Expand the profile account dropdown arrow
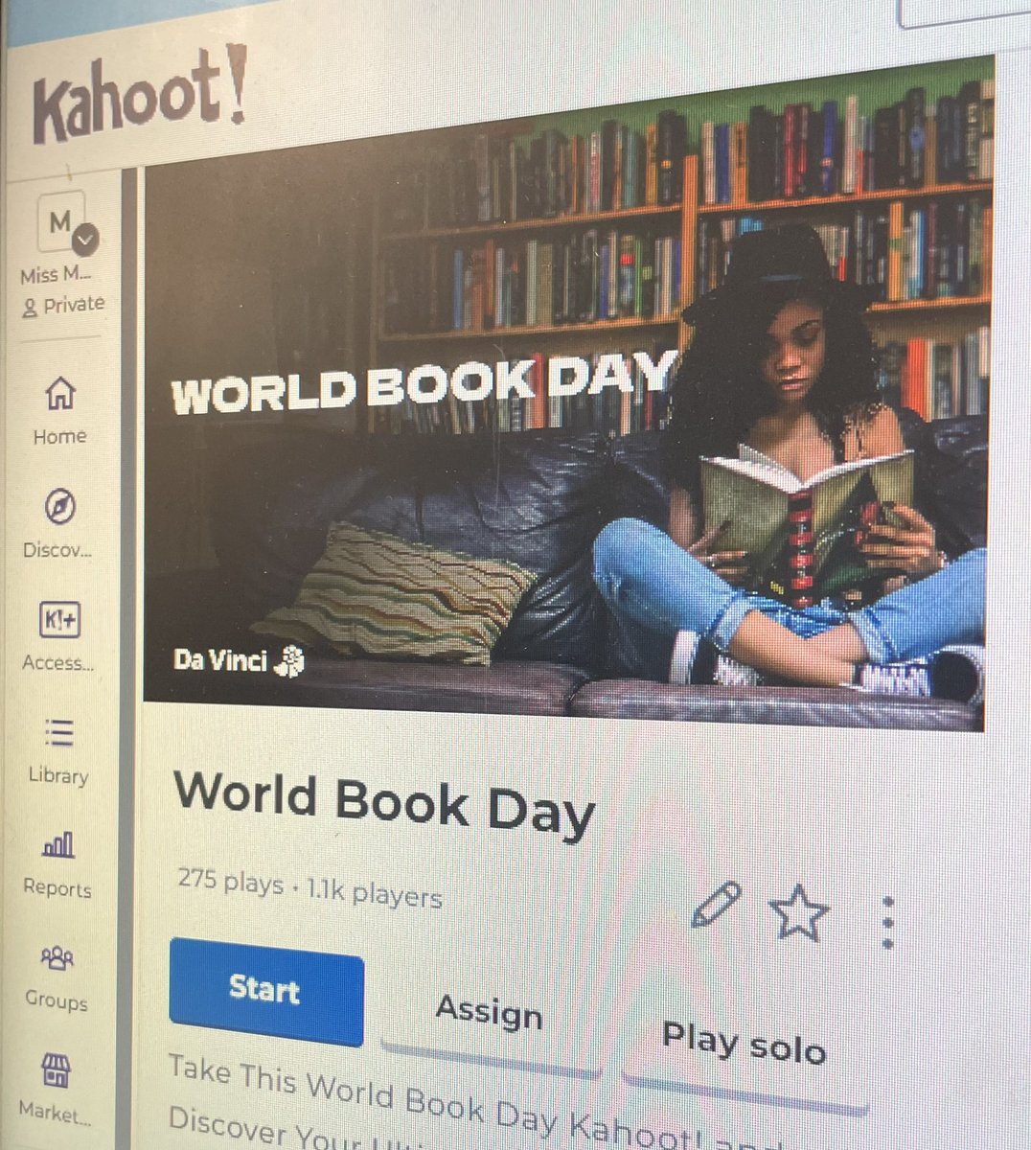Screen dimensions: 1031x1150 click(86, 240)
